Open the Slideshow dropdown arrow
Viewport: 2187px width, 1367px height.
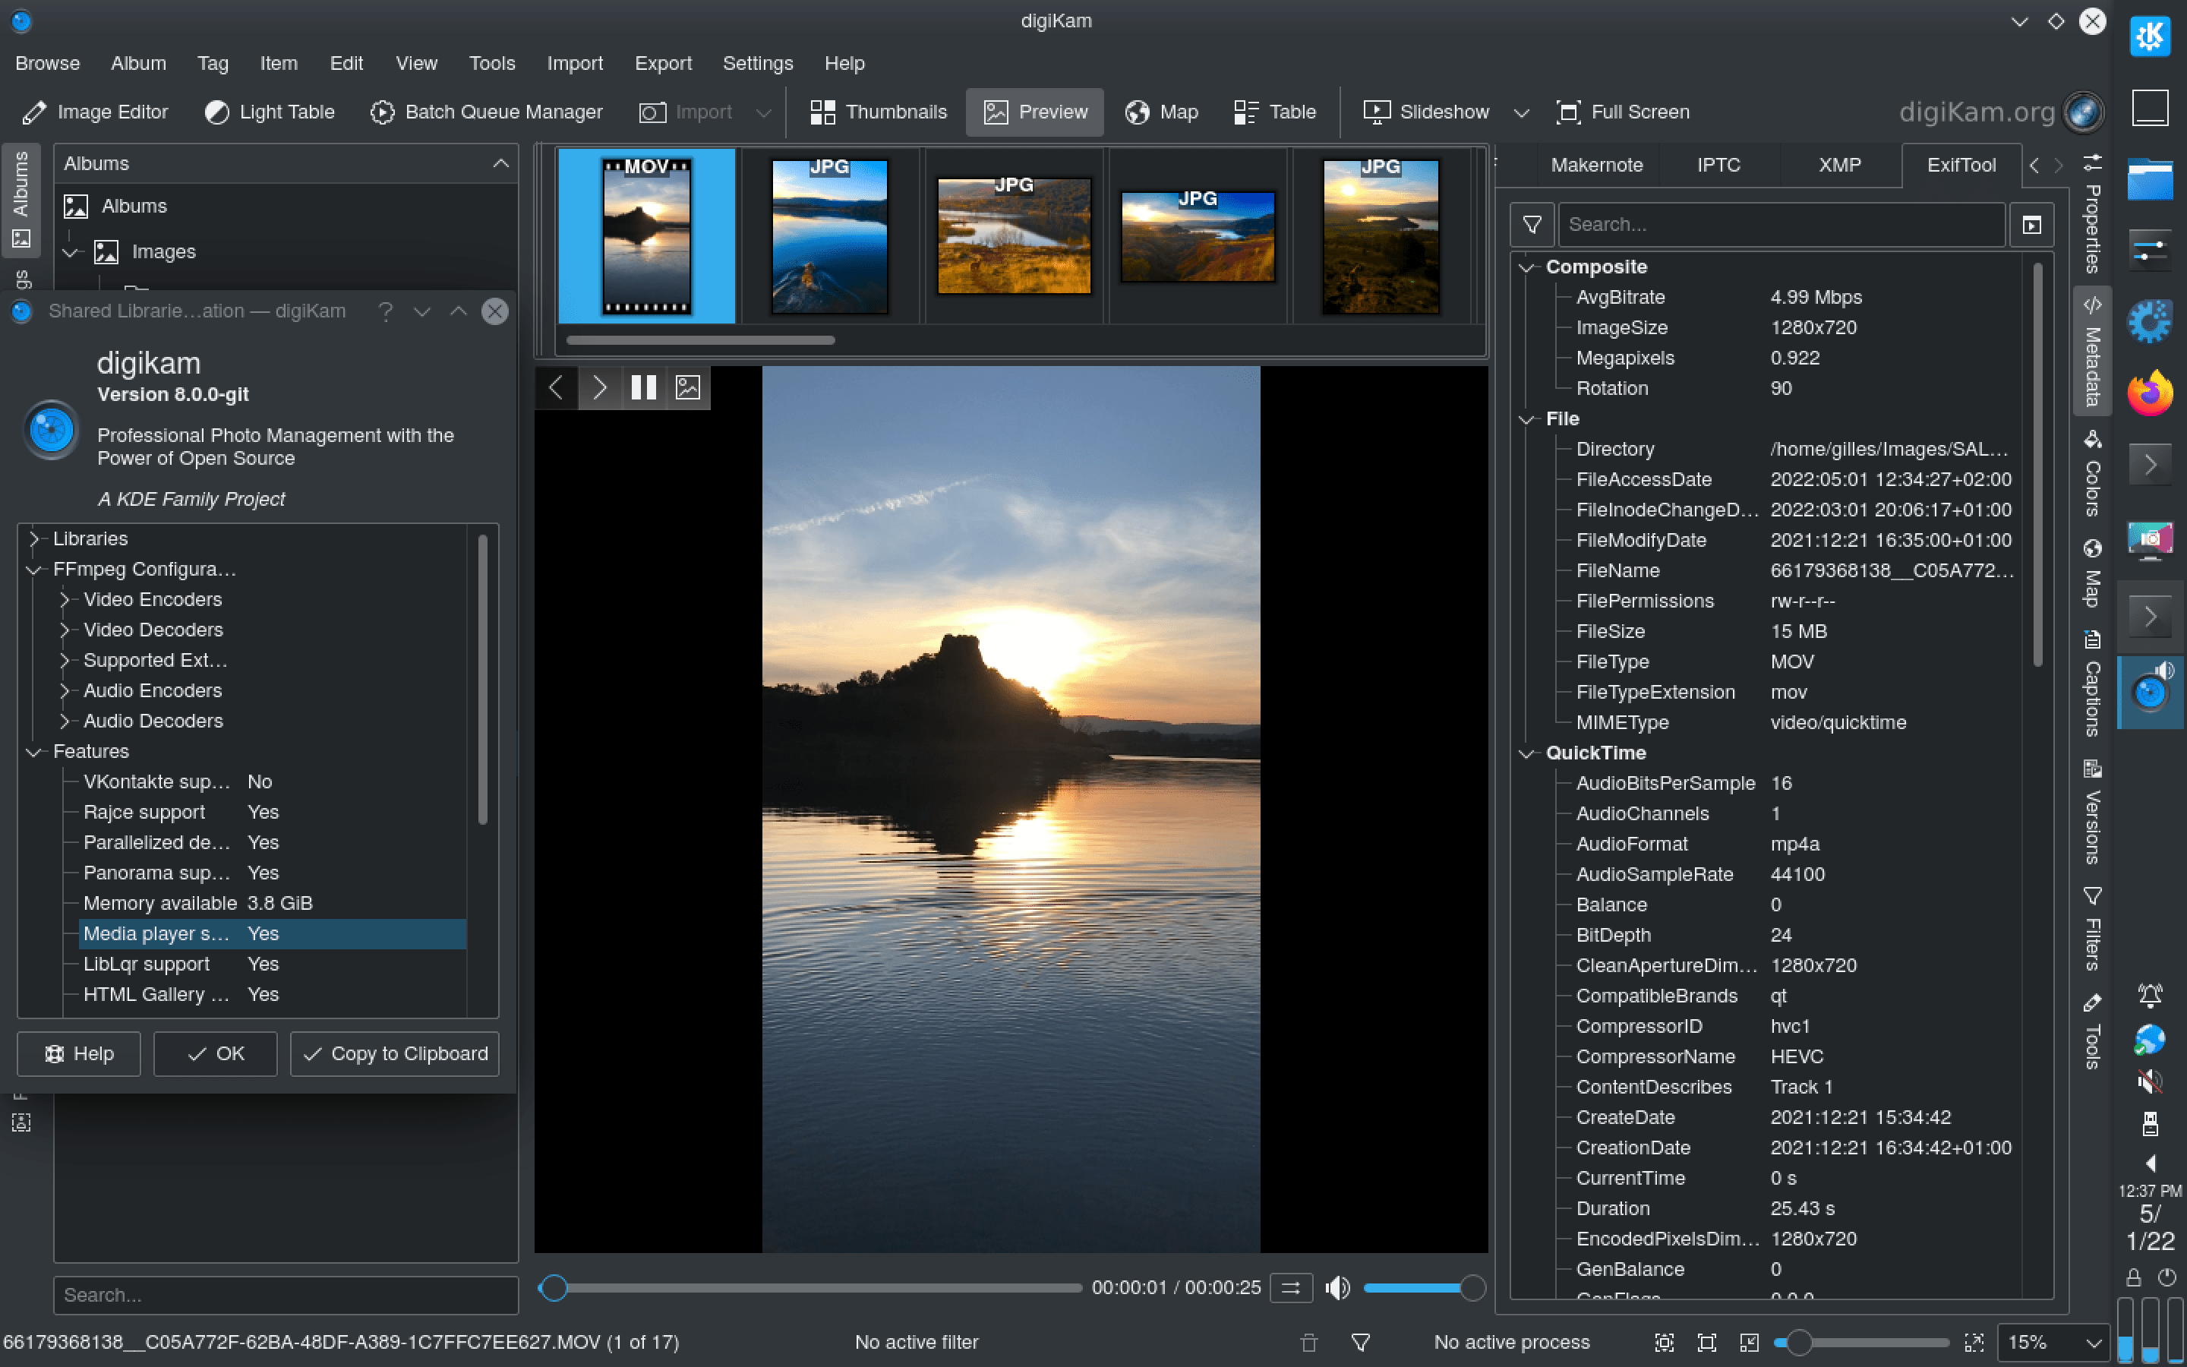(1521, 112)
